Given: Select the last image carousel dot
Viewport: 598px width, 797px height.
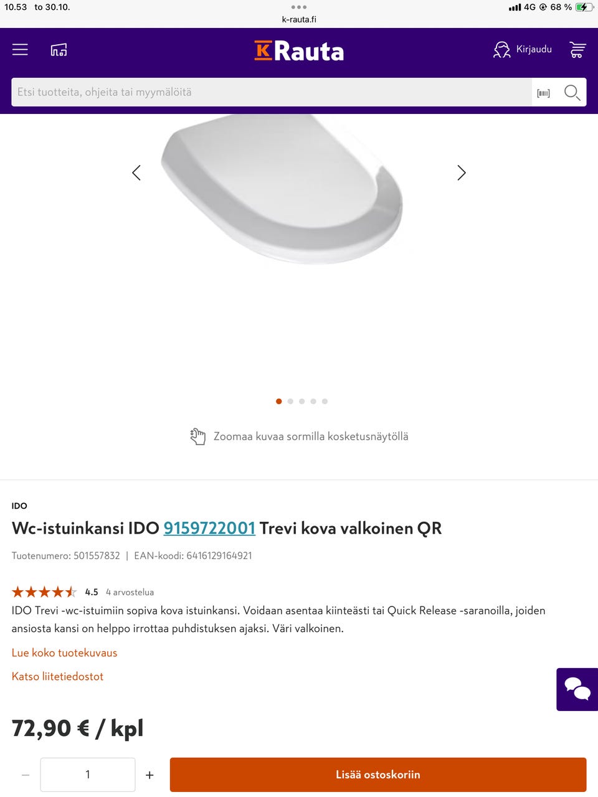Looking at the screenshot, I should (x=325, y=402).
